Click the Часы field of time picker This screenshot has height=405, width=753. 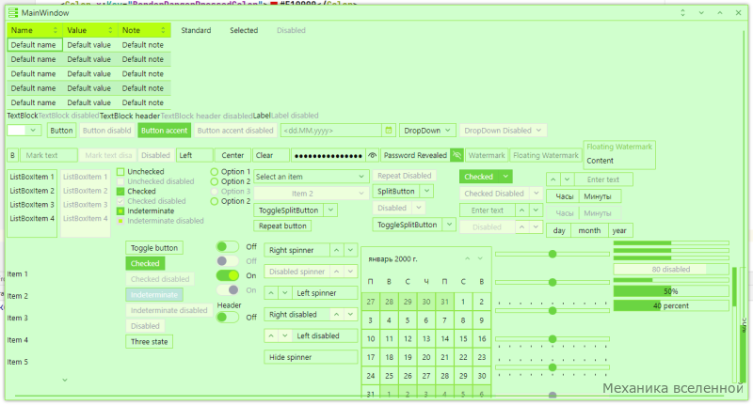[x=564, y=196]
